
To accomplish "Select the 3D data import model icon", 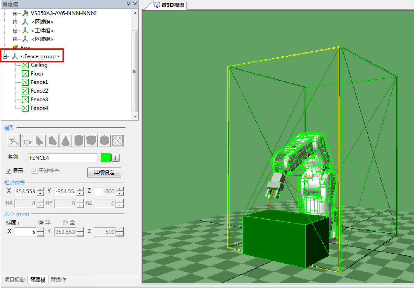I will point(26,141).
